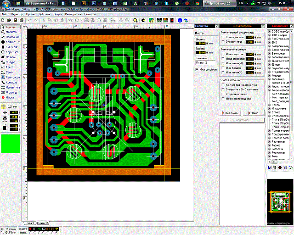Viewport: 294px width, 235px height.
Task: Enable the Маска на проводнике check
Action: point(223,99)
